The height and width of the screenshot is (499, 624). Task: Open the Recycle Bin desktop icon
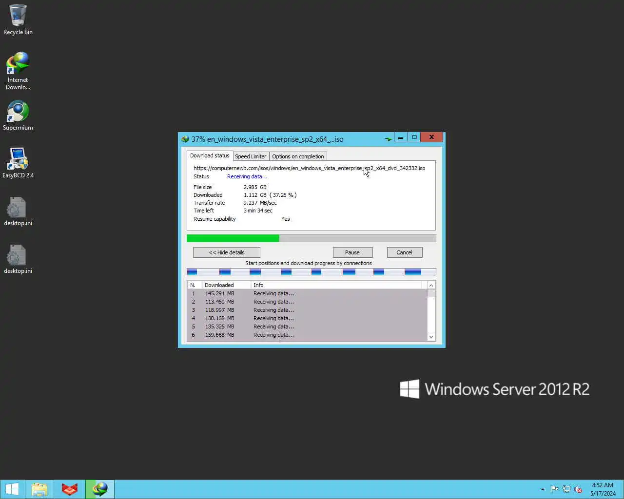click(x=18, y=20)
